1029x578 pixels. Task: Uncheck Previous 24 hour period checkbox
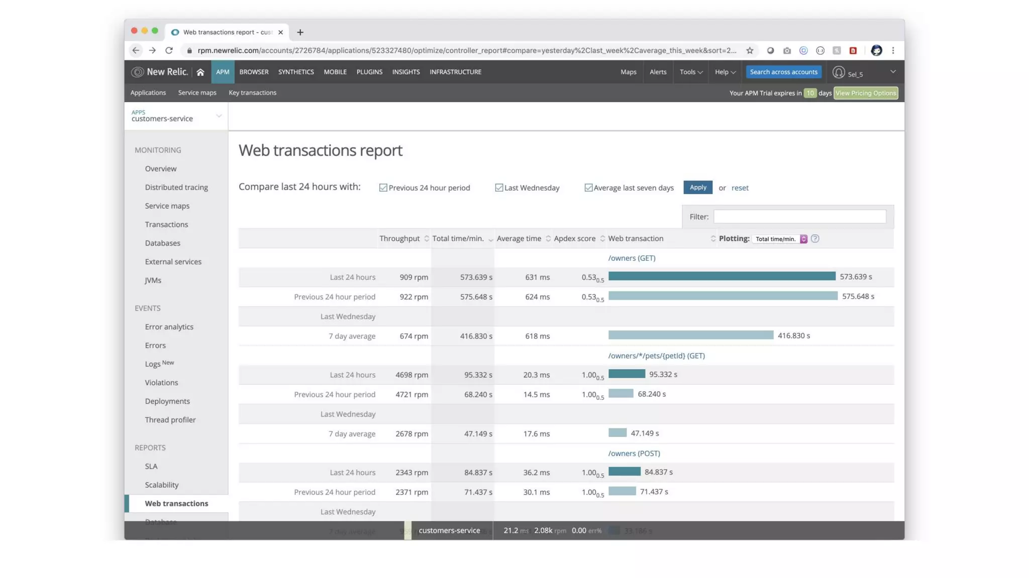pos(383,188)
